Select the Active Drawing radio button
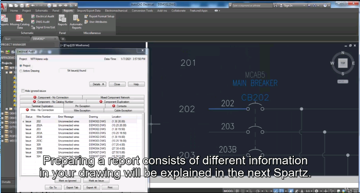 (21, 71)
